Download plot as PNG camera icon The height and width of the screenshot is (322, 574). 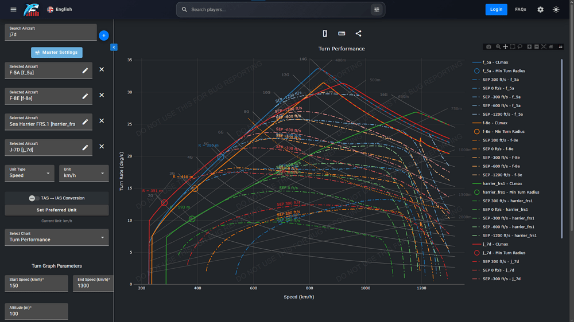488,47
